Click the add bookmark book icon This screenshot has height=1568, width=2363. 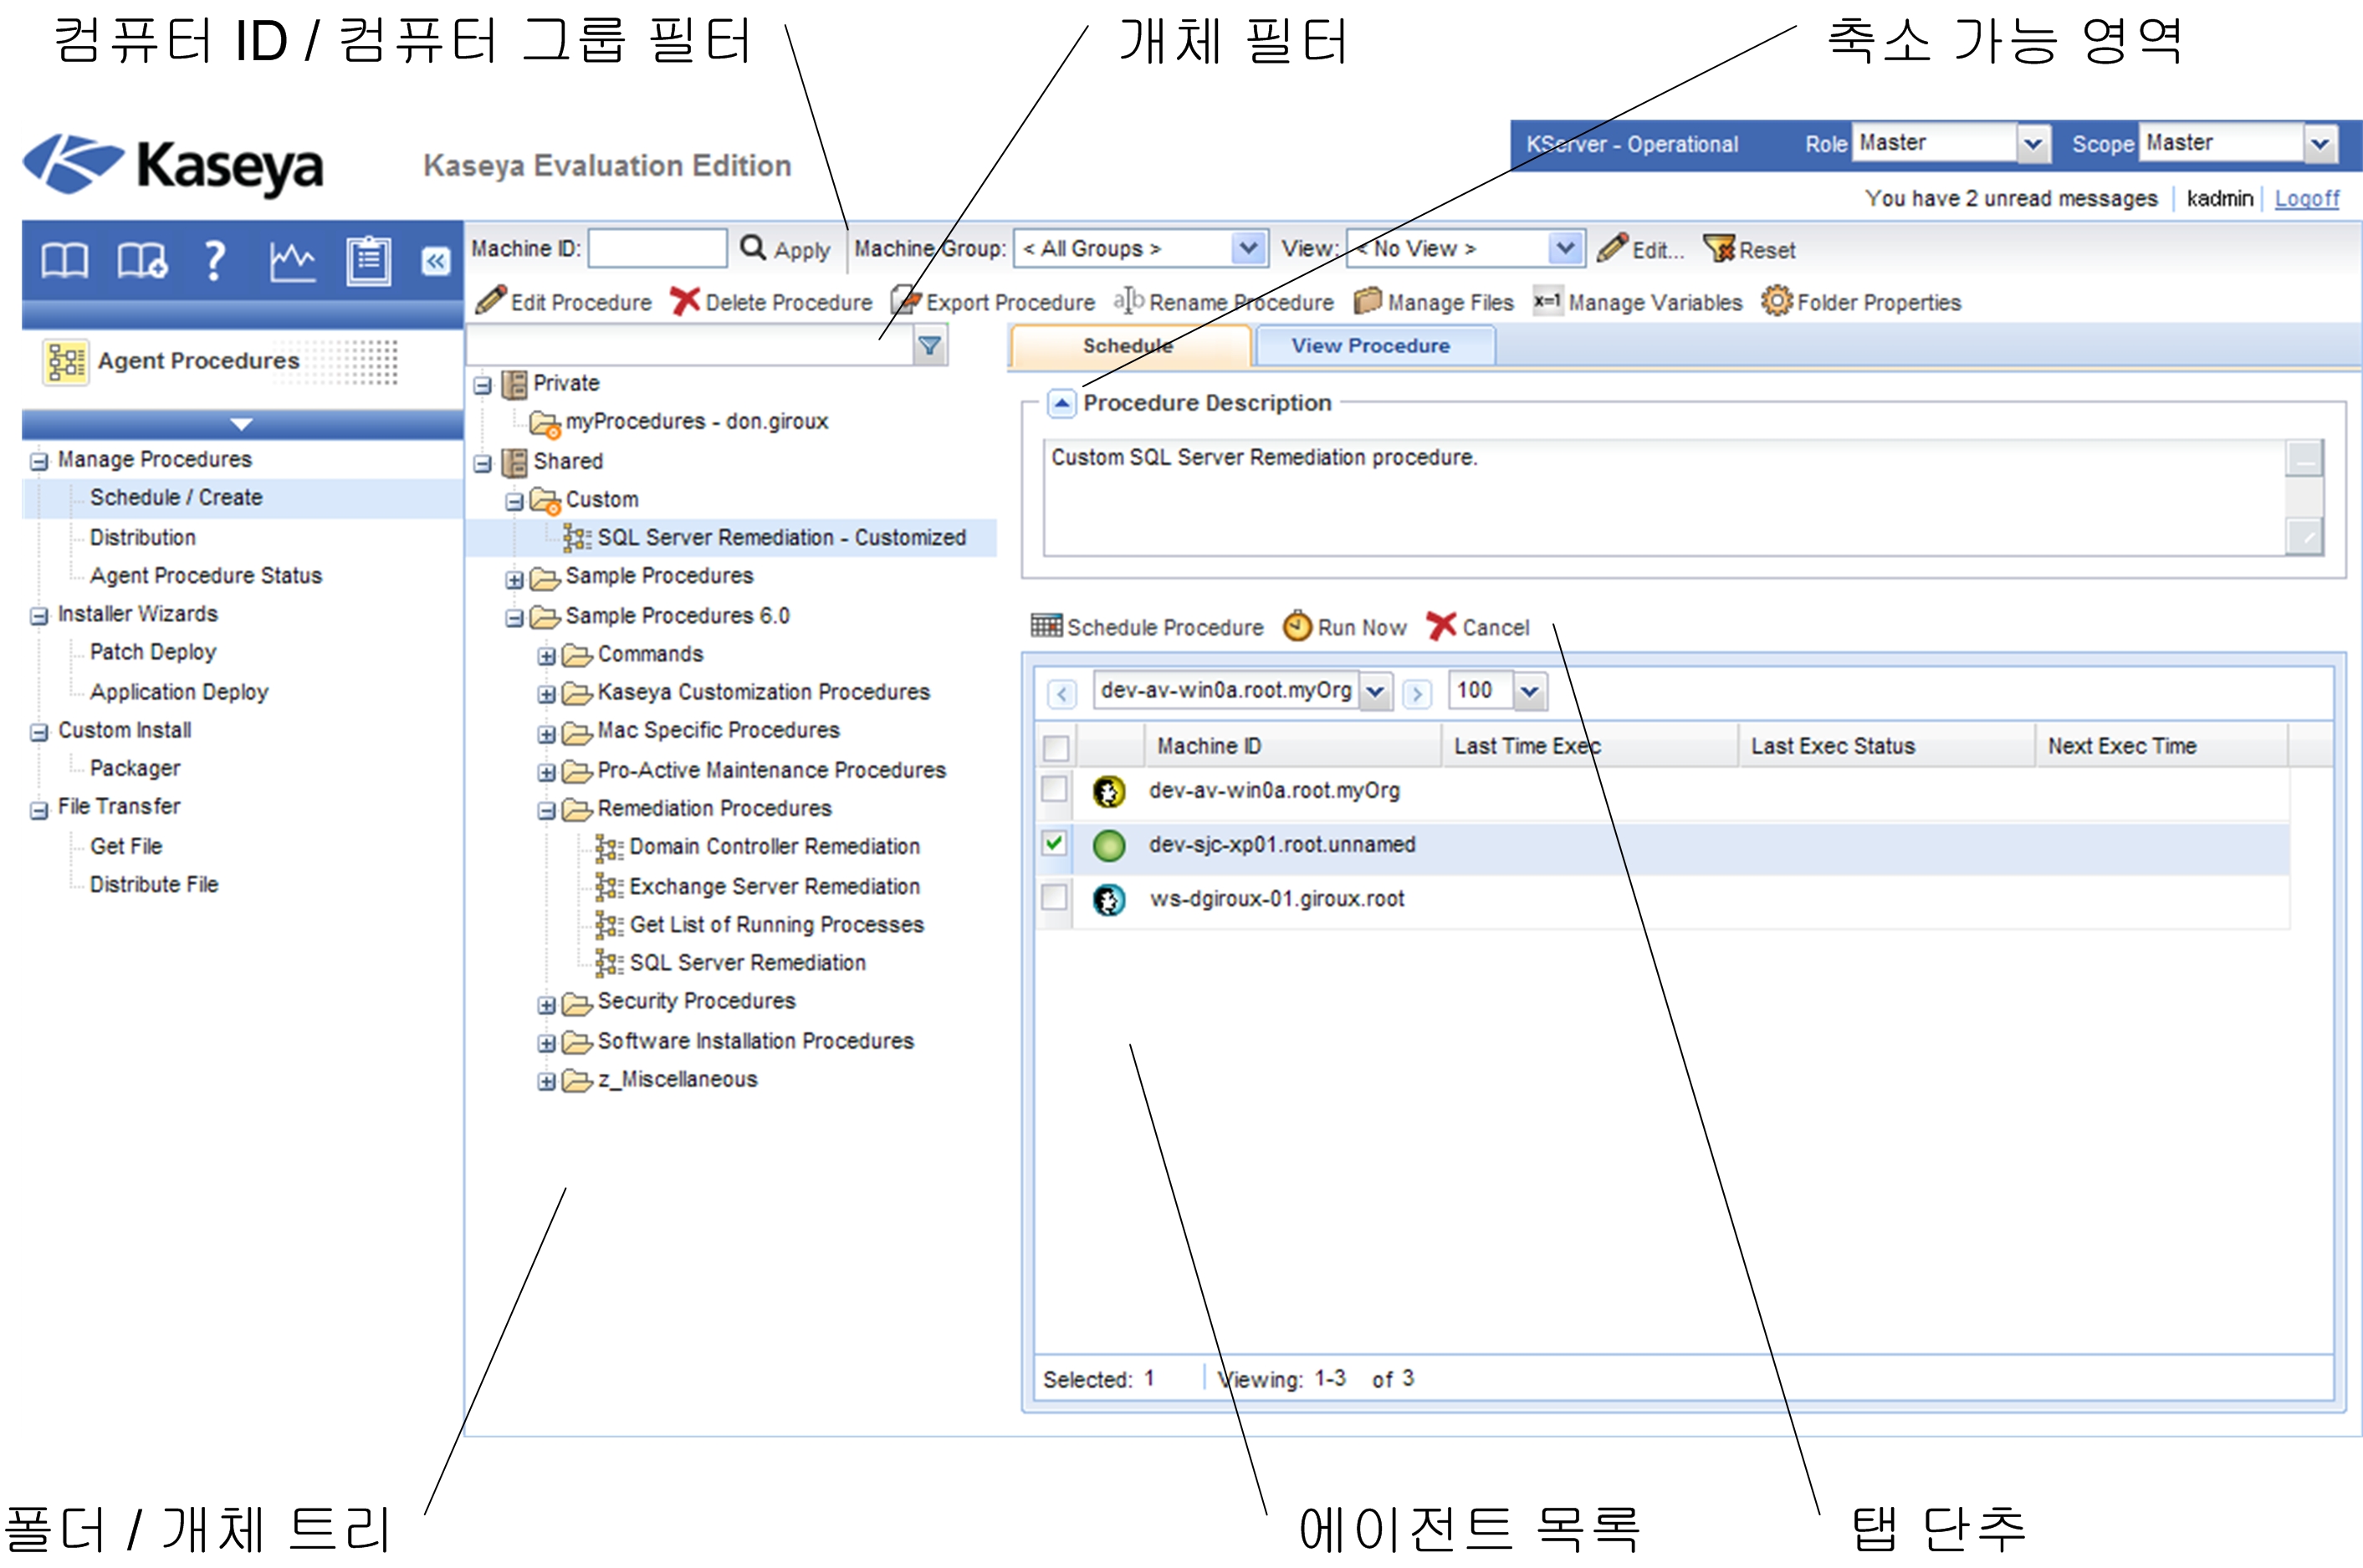141,261
